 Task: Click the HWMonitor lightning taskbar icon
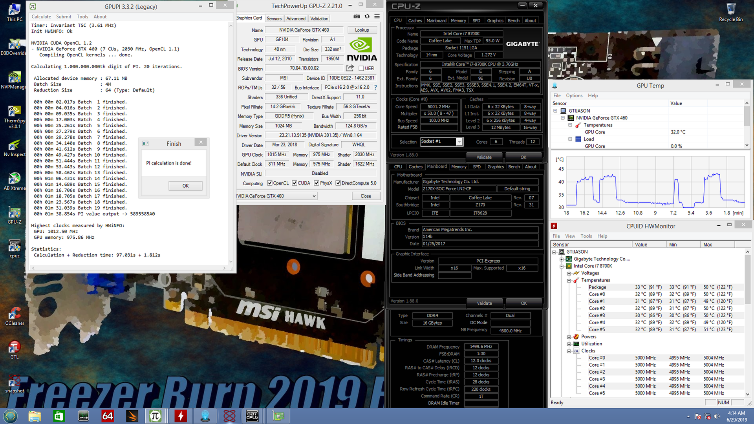point(181,416)
